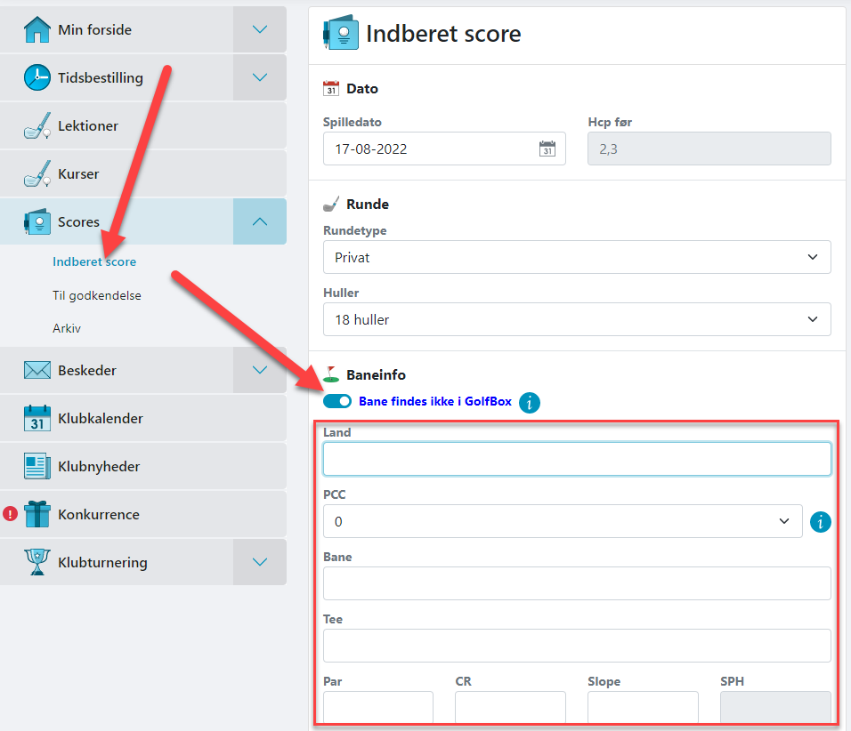Open Tidsbestilling menu item

[x=117, y=77]
